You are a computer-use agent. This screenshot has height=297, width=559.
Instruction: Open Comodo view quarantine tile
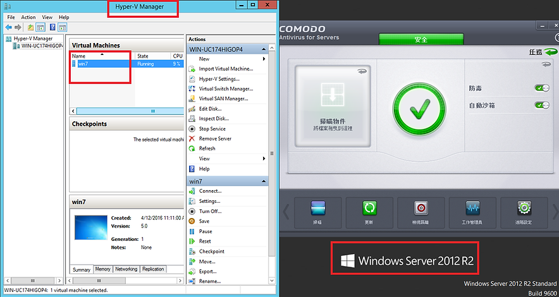[x=421, y=213]
